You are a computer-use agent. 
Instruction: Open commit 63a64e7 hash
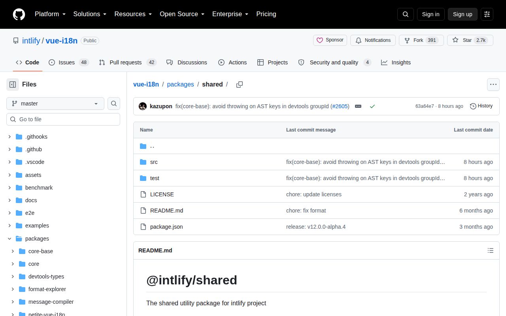pyautogui.click(x=425, y=106)
